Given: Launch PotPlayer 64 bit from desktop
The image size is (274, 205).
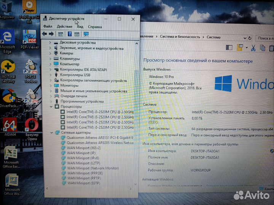Looking at the screenshot, I should (29, 12).
